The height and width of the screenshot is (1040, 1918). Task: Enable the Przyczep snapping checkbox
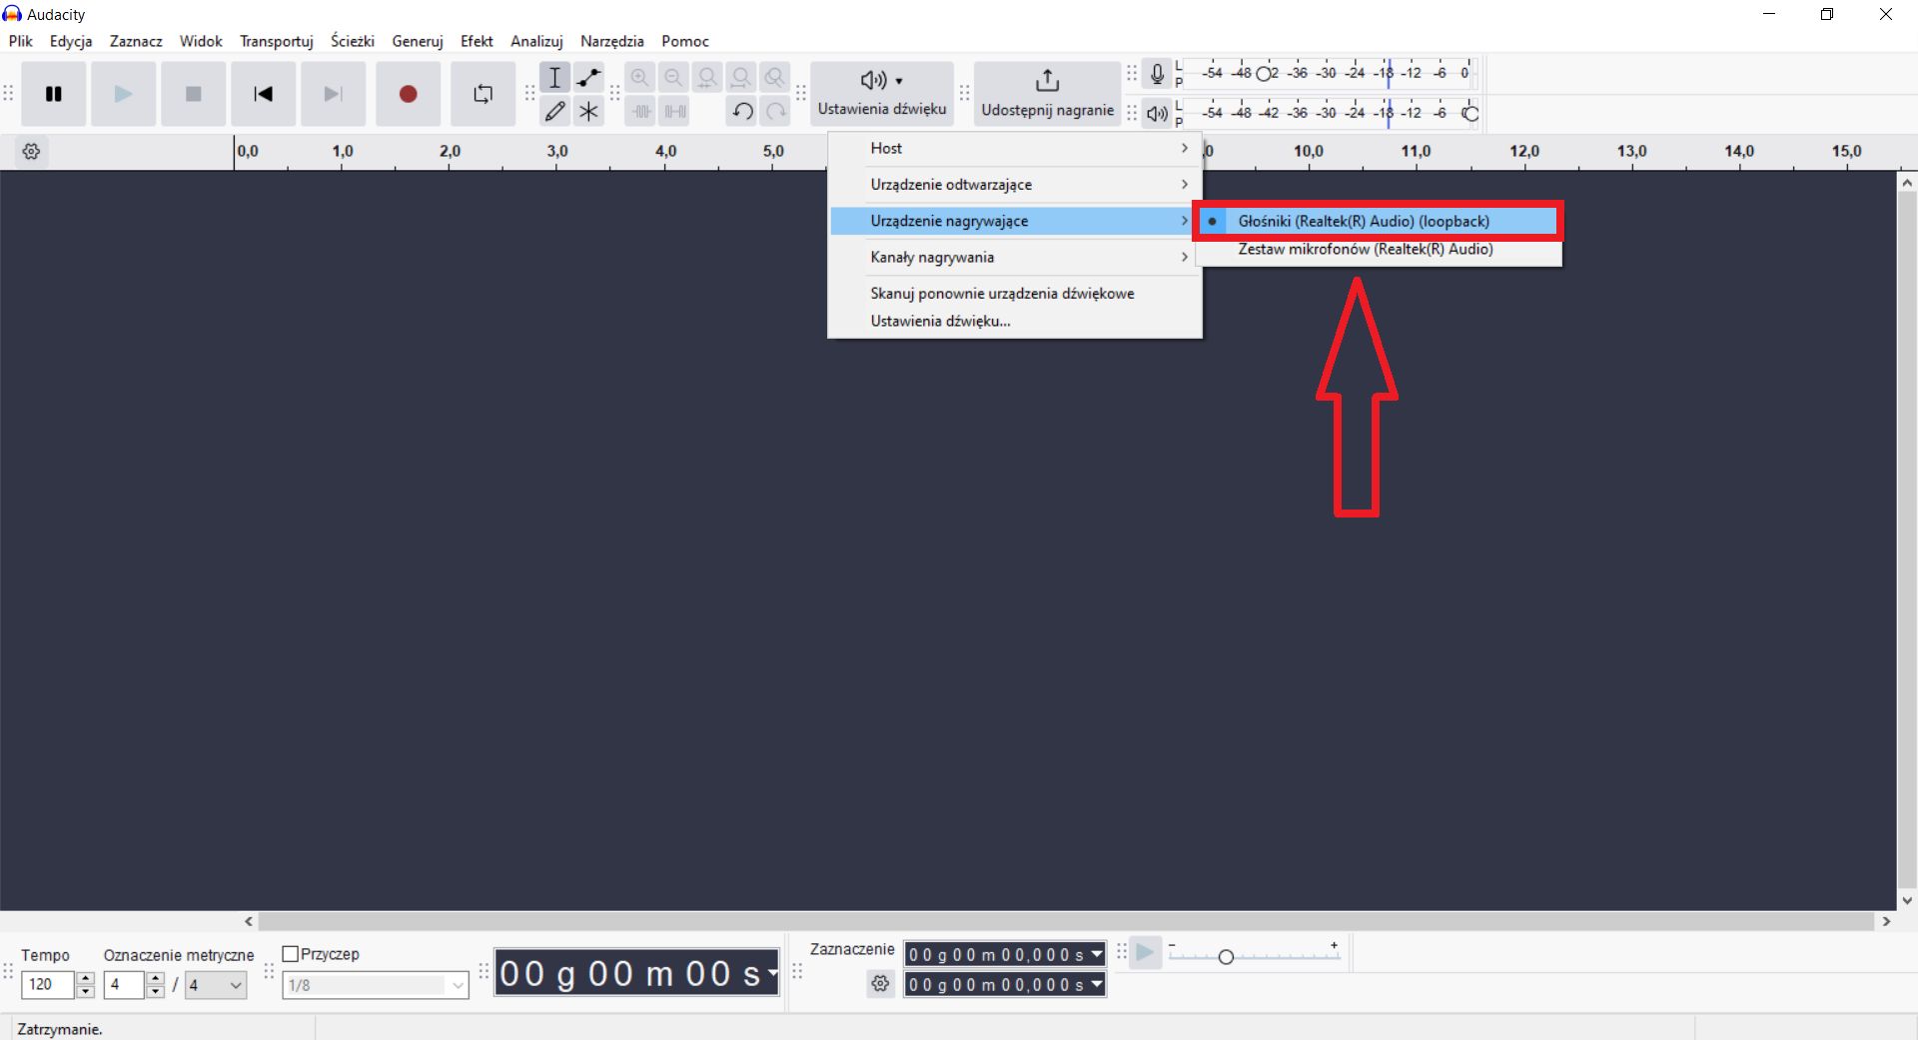coord(291,954)
